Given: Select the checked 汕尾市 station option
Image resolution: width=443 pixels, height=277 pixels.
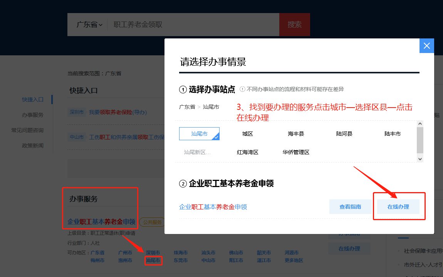Looking at the screenshot, I should pyautogui.click(x=199, y=134).
